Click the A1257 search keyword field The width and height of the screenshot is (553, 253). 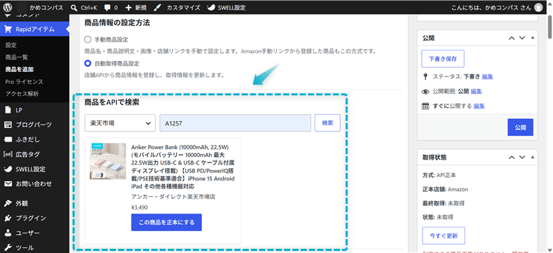[x=235, y=123]
